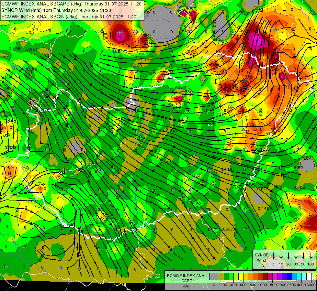Click the 6000 value on legend scale
The width and height of the screenshot is (317, 291).
coord(311,285)
